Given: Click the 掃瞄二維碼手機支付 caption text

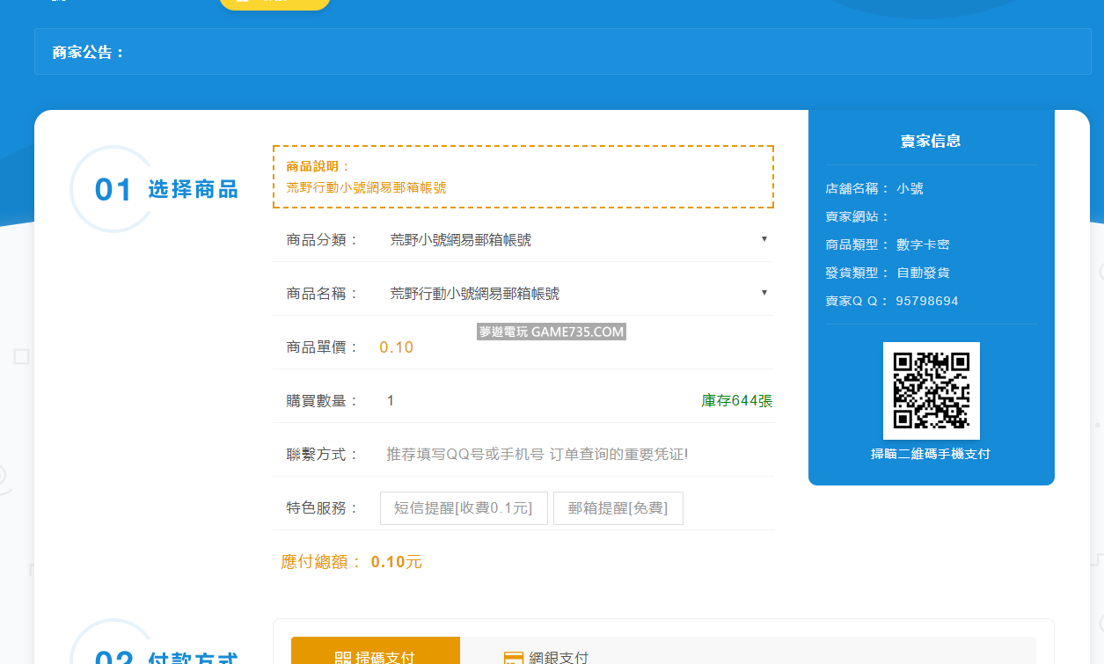Looking at the screenshot, I should click(931, 455).
